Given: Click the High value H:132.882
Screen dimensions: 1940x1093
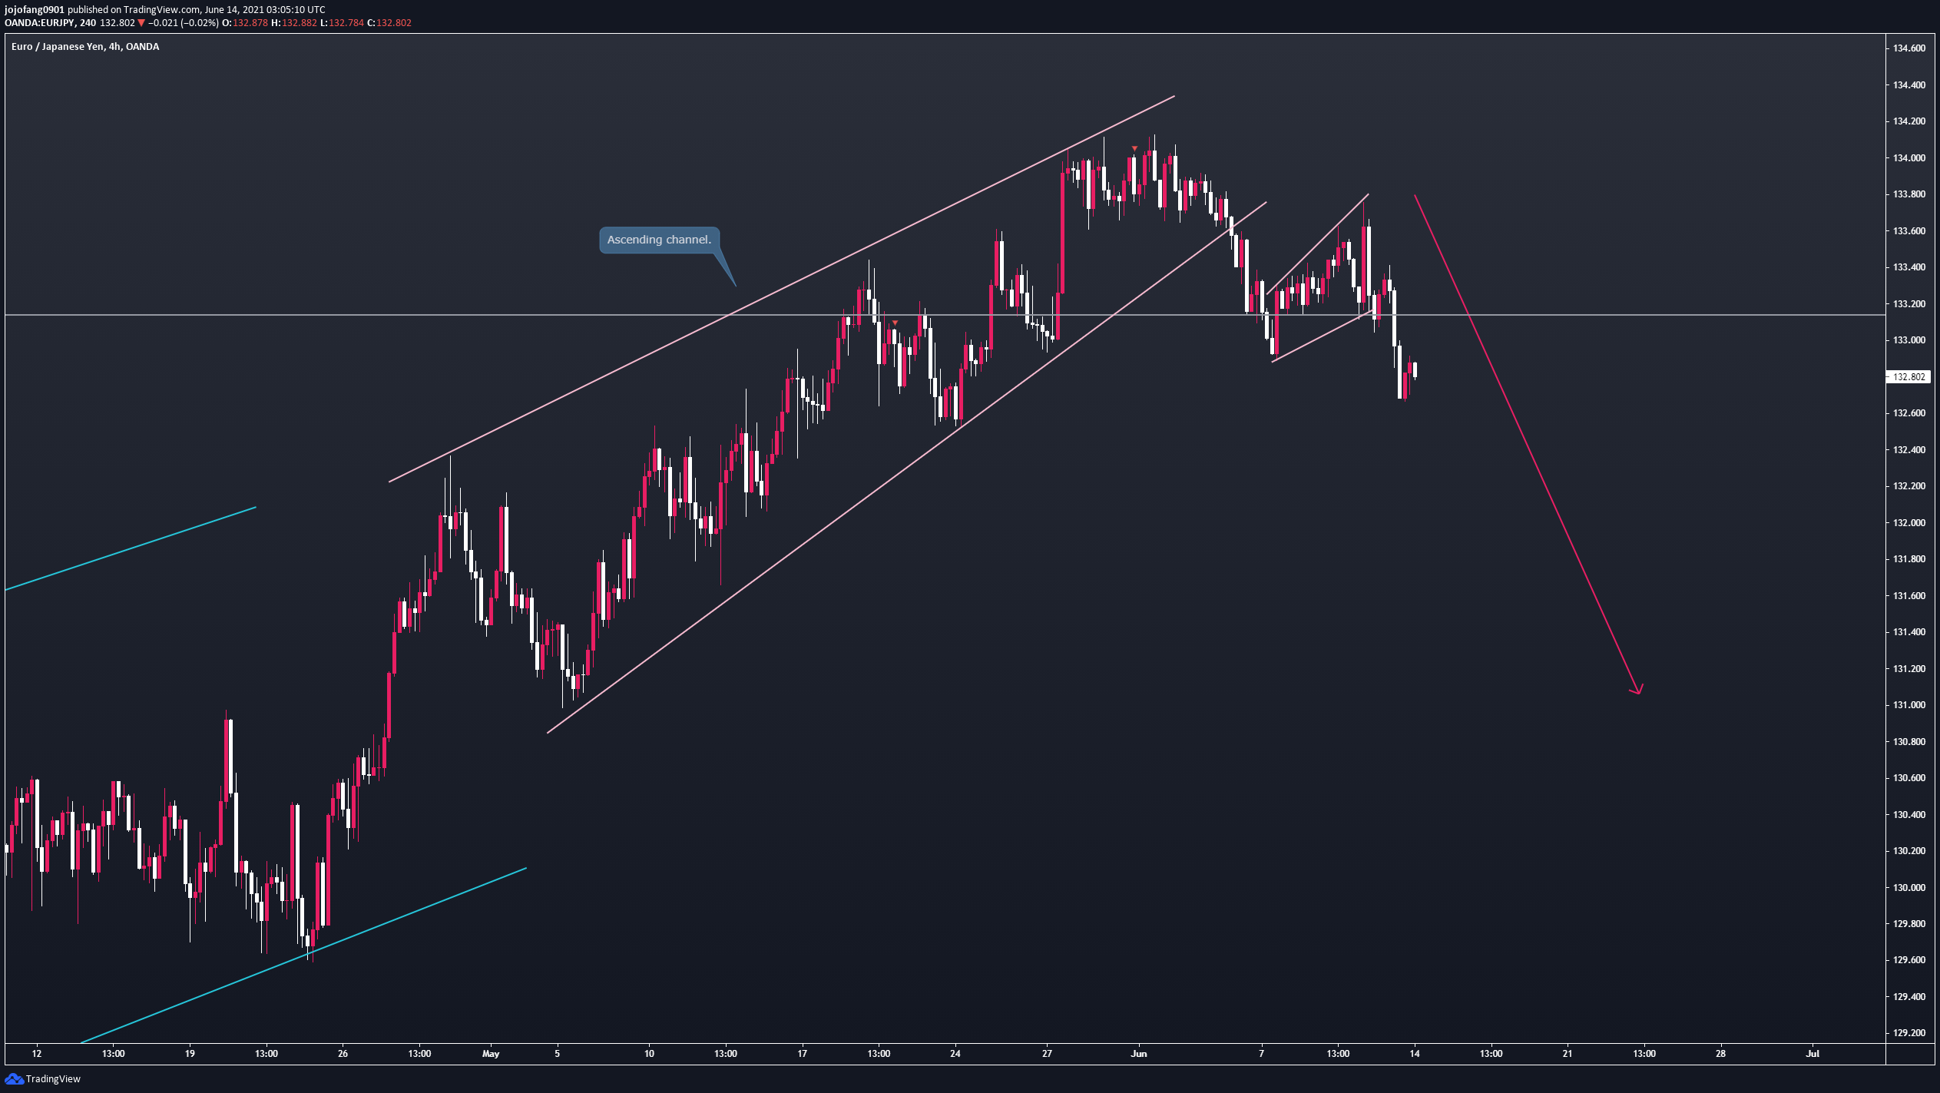Looking at the screenshot, I should click(294, 23).
